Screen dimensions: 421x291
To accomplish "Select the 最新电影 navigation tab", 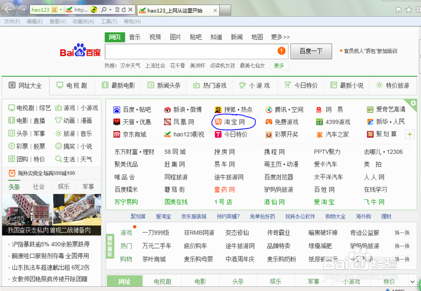I will [118, 85].
